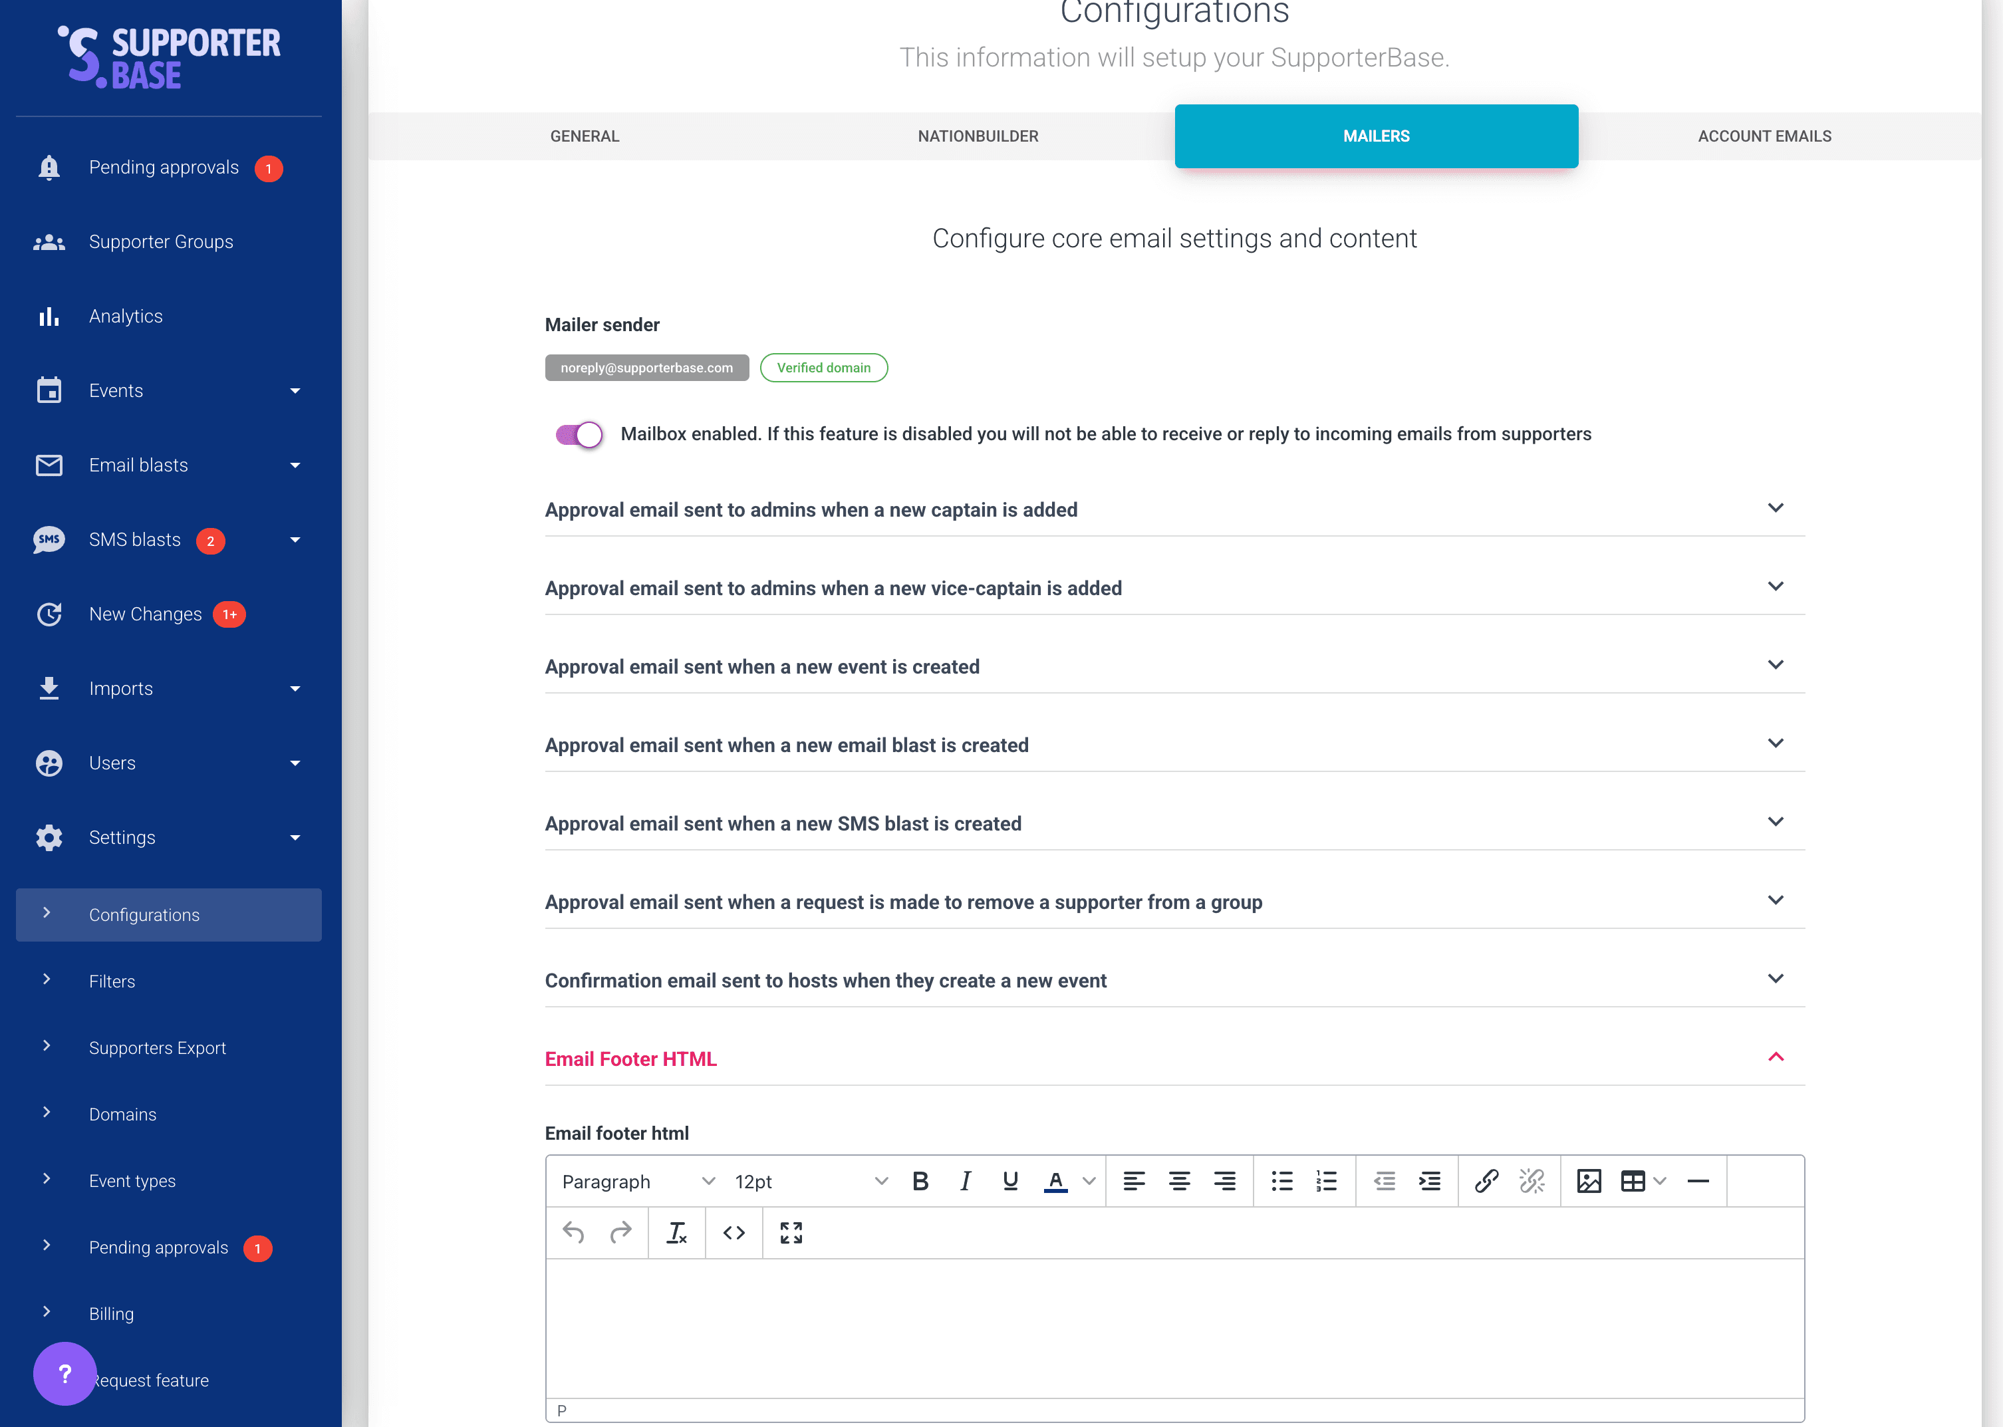Image resolution: width=2003 pixels, height=1427 pixels.
Task: Insert a link in the footer editor
Action: [x=1488, y=1181]
